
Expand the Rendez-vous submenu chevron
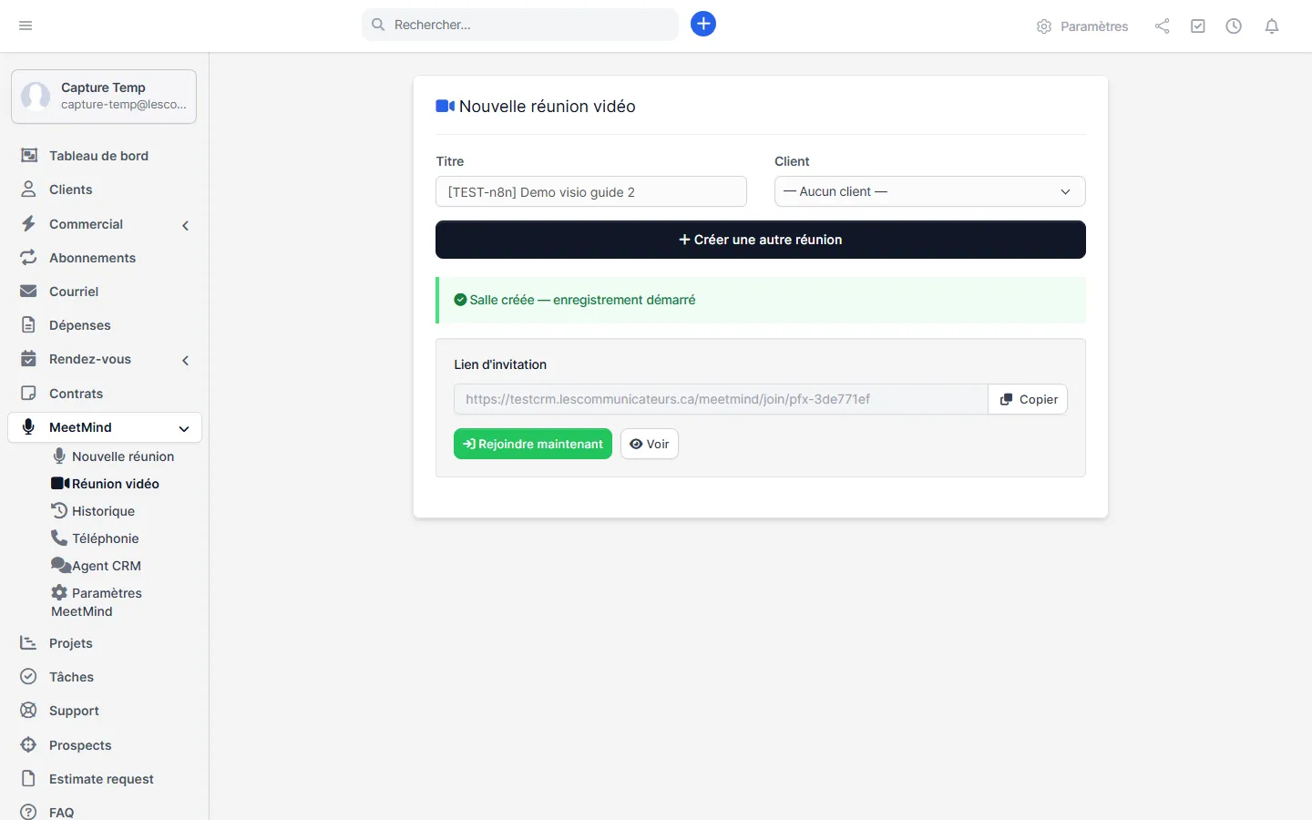pyautogui.click(x=185, y=360)
